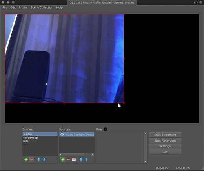Image resolution: width=204 pixels, height=171 pixels.
Task: Open the Scene Collection menu
Action: (42, 7)
